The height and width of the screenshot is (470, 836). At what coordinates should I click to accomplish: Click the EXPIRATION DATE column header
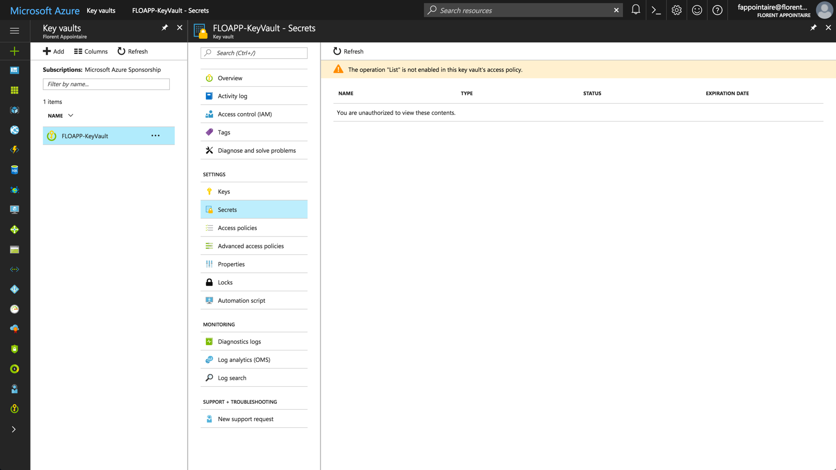coord(727,94)
